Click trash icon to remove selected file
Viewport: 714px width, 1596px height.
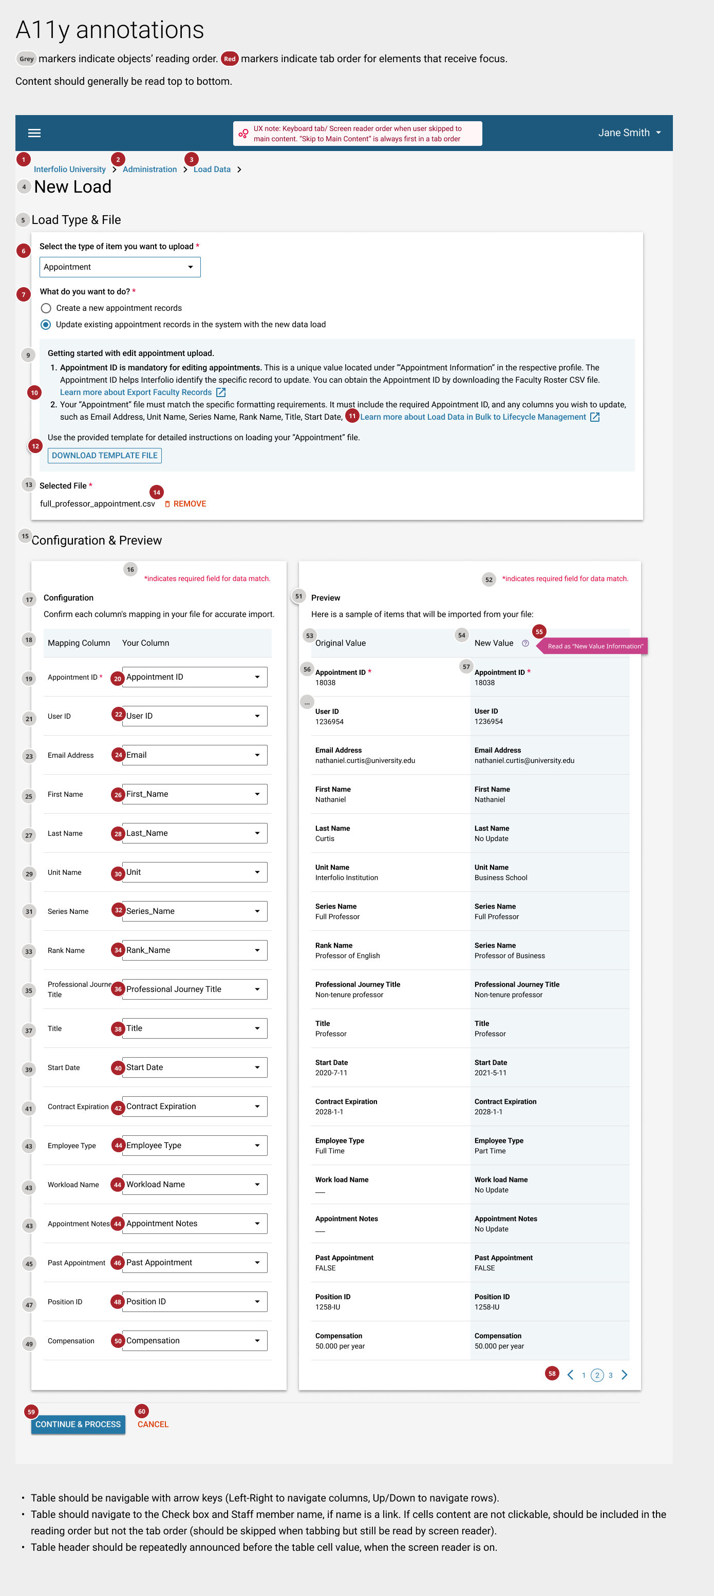[x=167, y=504]
